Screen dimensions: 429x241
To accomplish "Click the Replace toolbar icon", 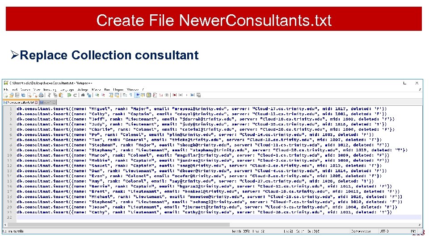I will 89,95.
